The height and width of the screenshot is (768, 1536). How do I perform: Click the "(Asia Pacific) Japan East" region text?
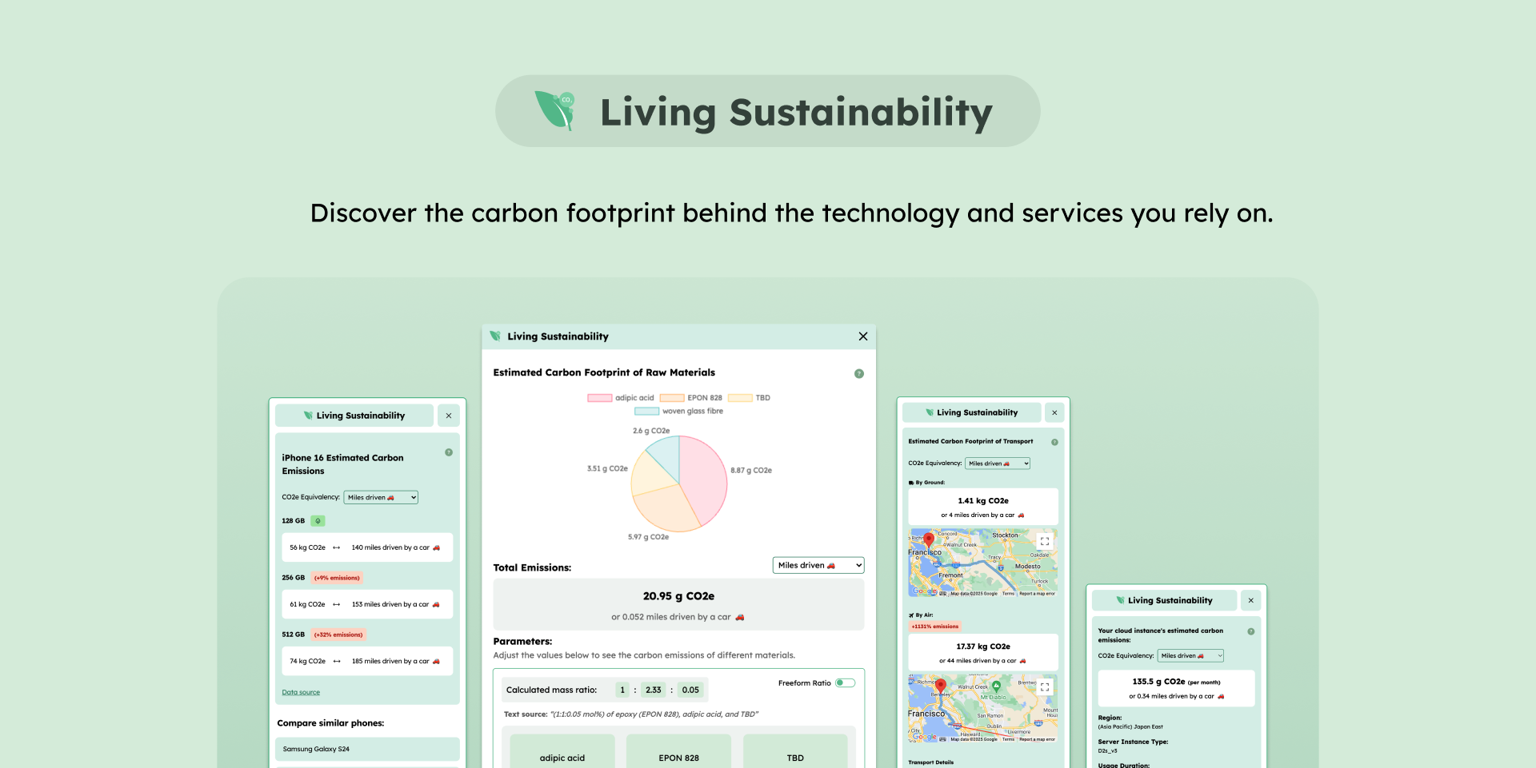[x=1130, y=727]
